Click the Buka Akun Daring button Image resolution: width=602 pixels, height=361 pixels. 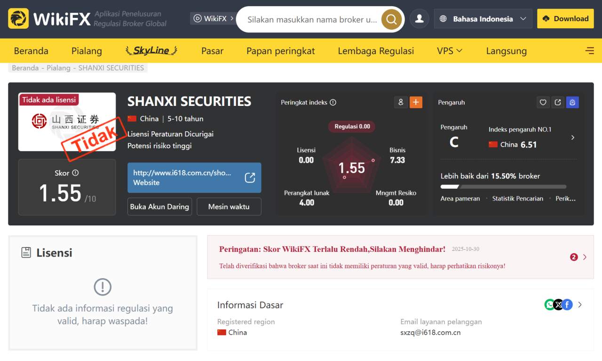click(159, 206)
